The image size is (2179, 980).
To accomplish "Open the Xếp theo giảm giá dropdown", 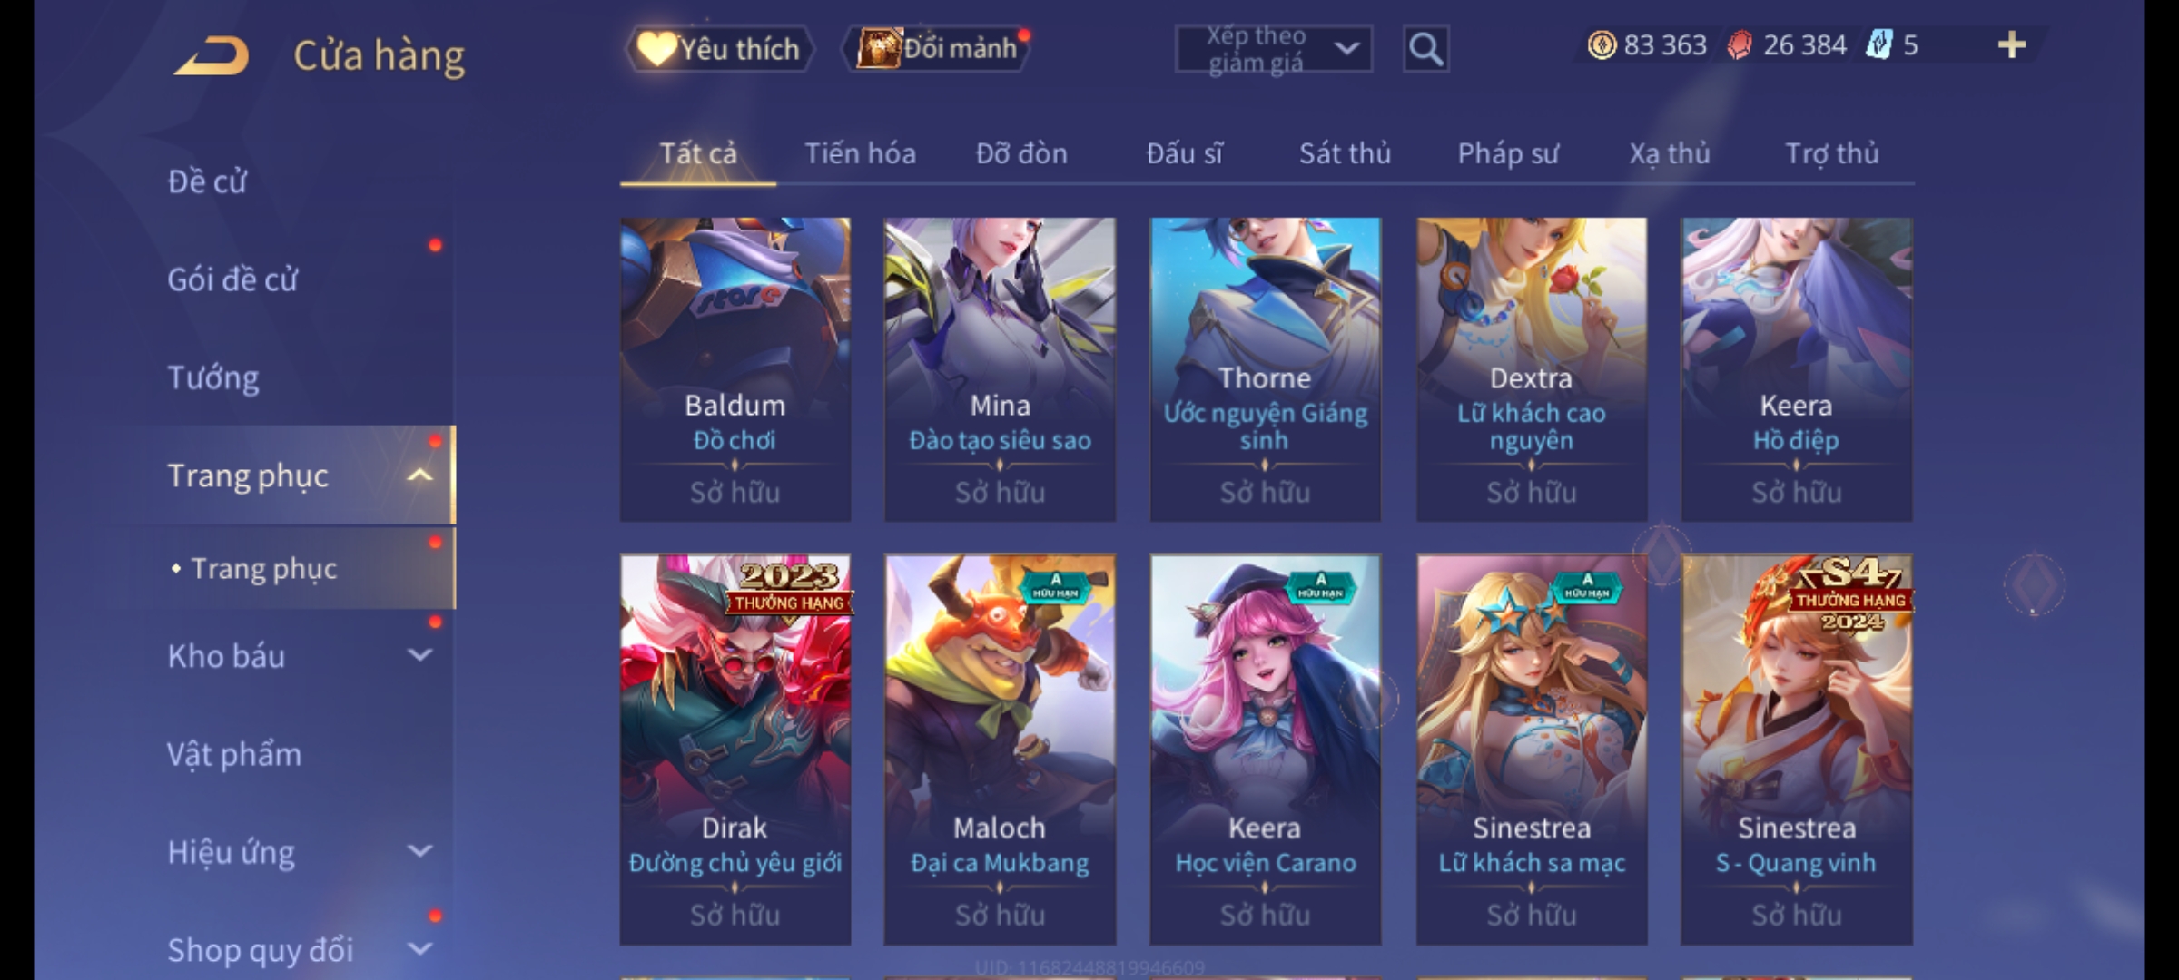I will [1273, 49].
